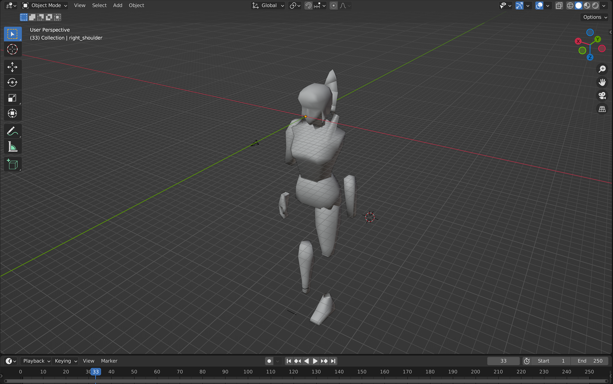Open the editor type dropdown in the header
Viewport: 613px width, 384px height.
[x=11, y=5]
